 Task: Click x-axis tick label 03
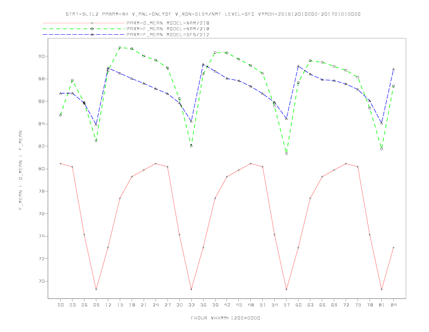point(73,305)
